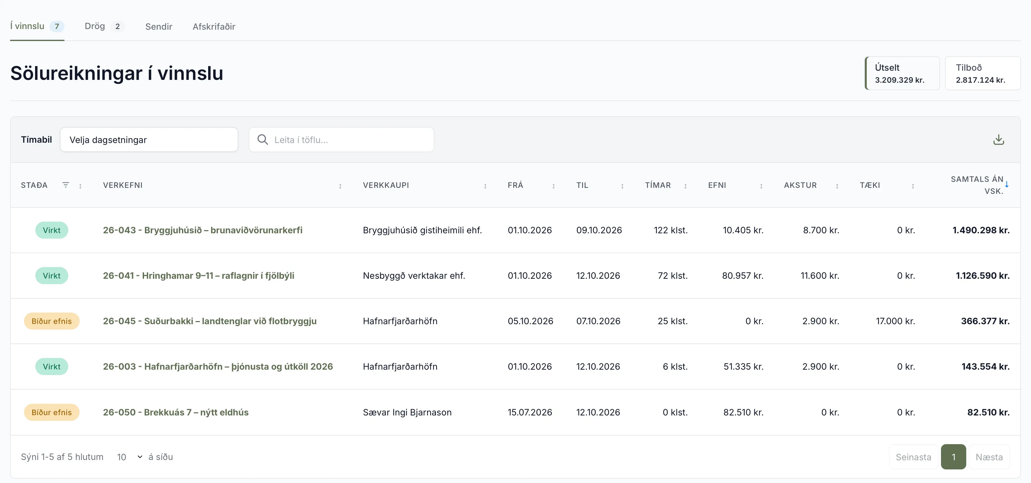Sort by Tæki column arrows
Viewport: 1031px width, 483px height.
[x=913, y=186]
